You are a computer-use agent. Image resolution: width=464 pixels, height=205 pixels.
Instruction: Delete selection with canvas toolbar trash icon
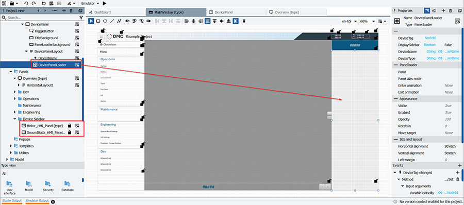(x=244, y=21)
